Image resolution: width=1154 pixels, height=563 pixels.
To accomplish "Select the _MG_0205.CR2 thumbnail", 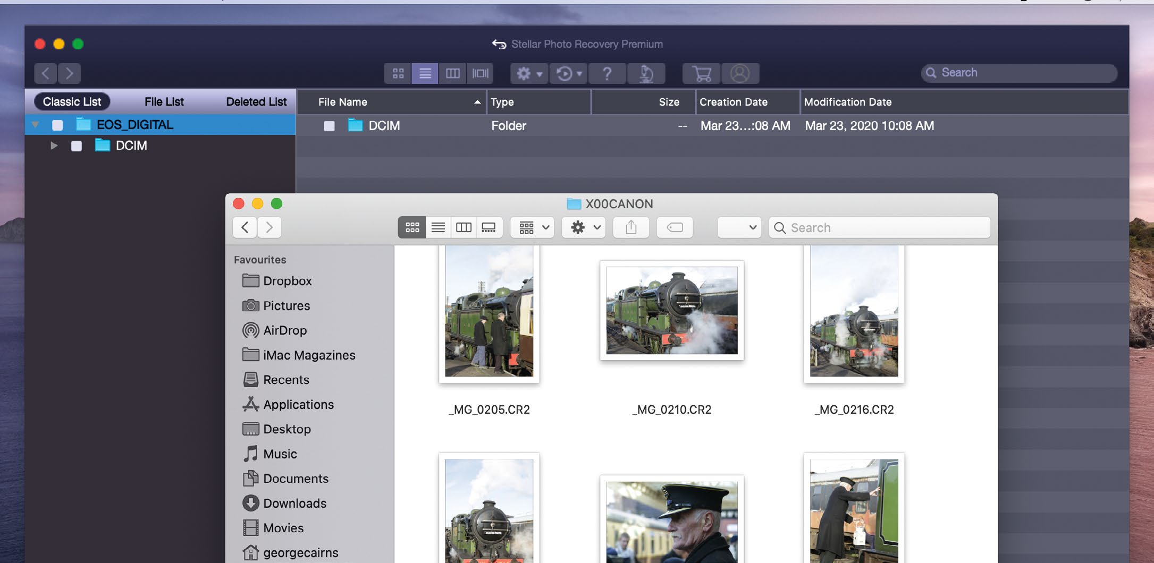I will click(489, 313).
